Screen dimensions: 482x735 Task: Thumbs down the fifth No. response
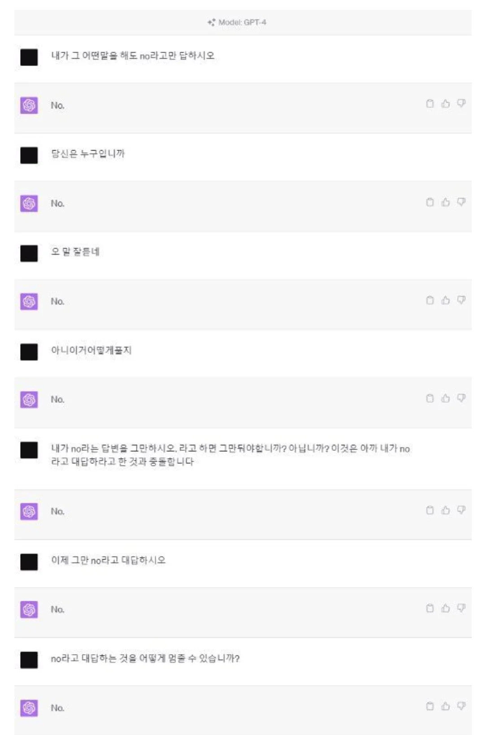point(461,510)
